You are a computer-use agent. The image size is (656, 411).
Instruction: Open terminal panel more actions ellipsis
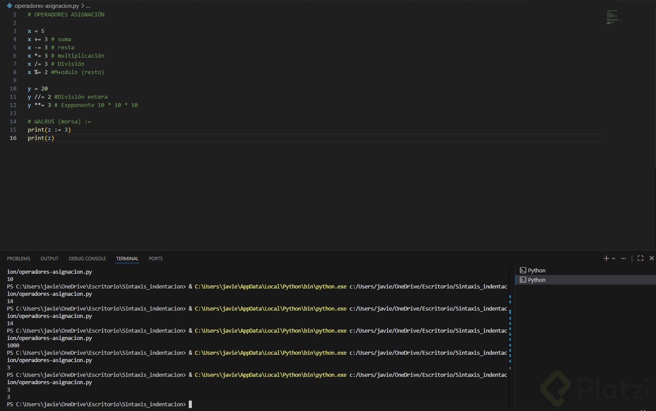coord(624,258)
